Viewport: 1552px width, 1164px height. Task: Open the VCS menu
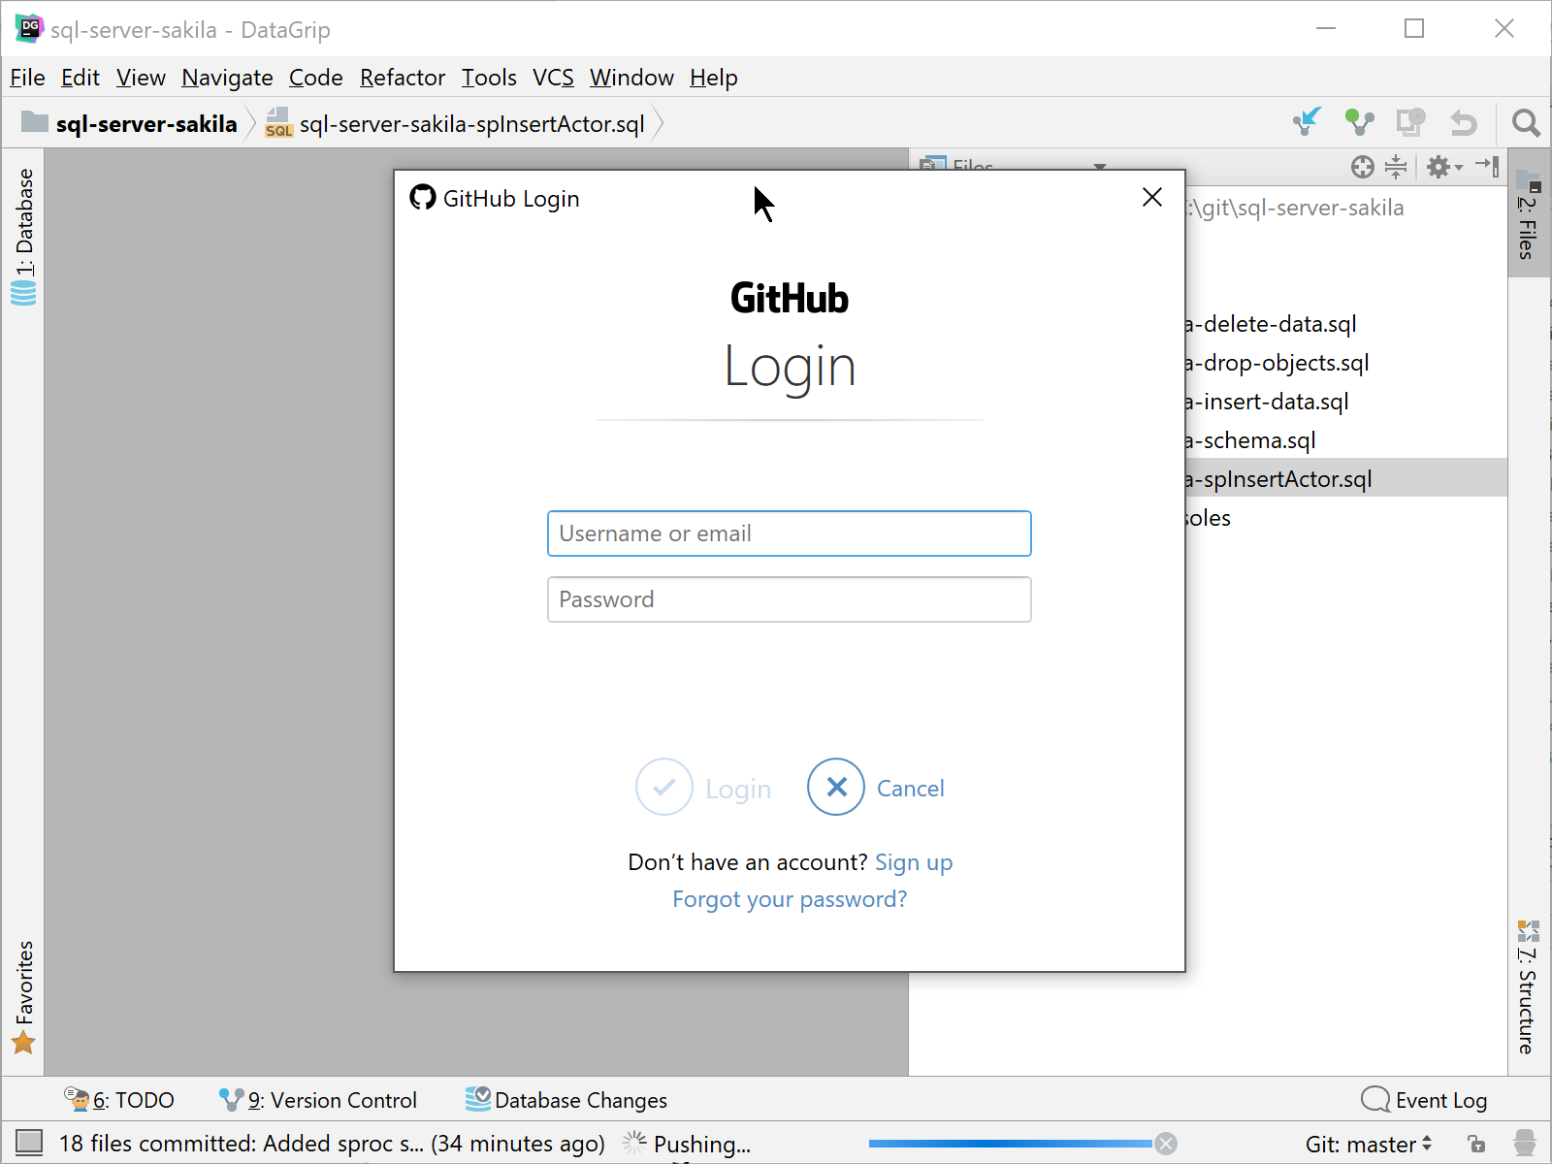click(553, 78)
